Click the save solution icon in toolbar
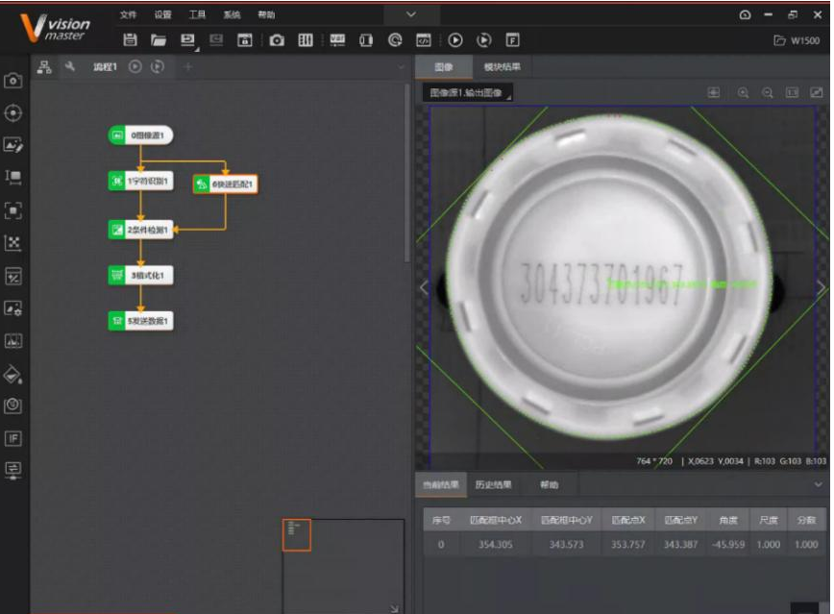Viewport: 834px width, 614px height. [x=130, y=40]
